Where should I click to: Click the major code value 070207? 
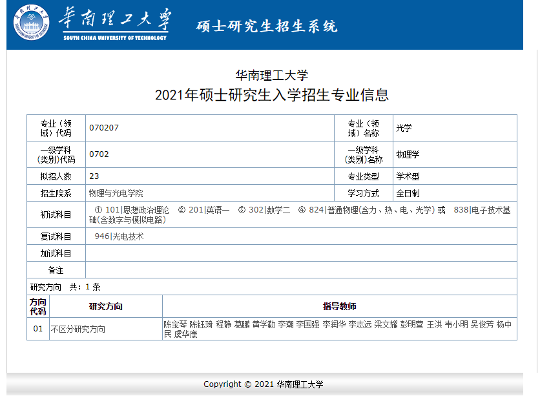tap(104, 128)
